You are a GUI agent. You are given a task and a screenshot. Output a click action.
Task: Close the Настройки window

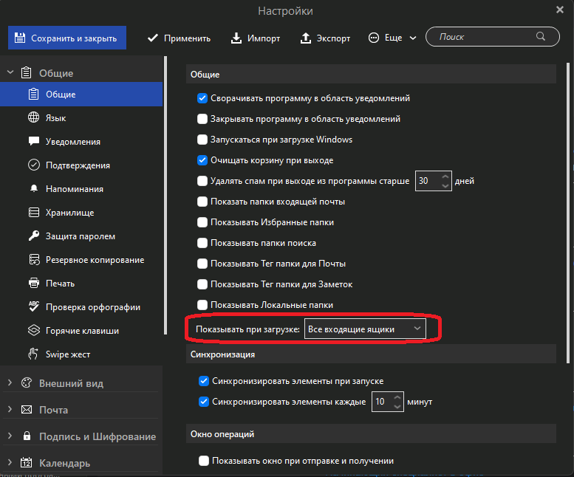coord(560,10)
